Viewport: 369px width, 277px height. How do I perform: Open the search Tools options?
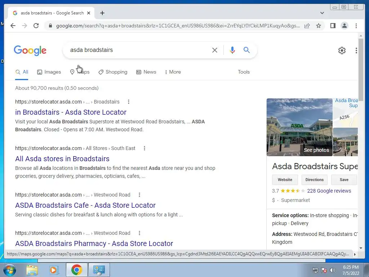click(x=244, y=72)
